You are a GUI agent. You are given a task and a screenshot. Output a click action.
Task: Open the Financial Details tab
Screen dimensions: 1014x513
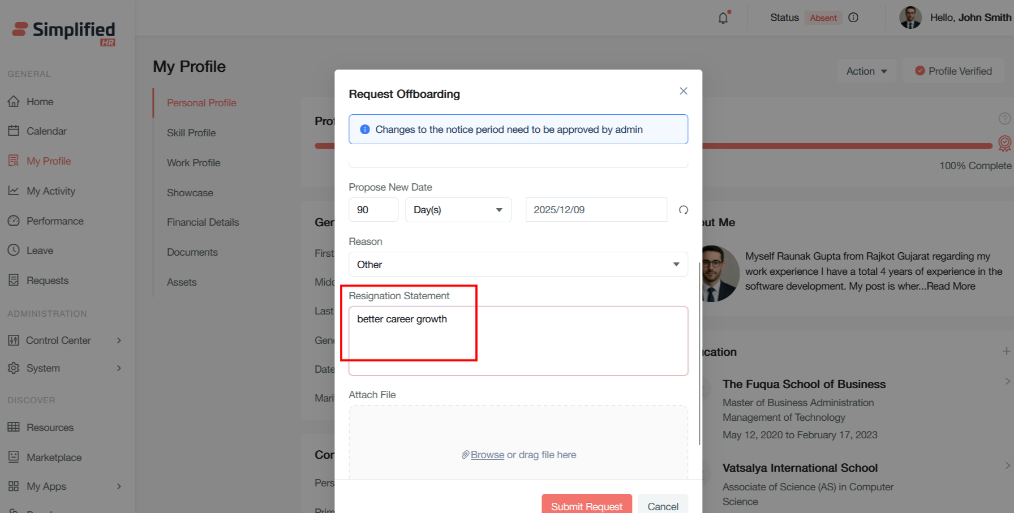pyautogui.click(x=203, y=222)
